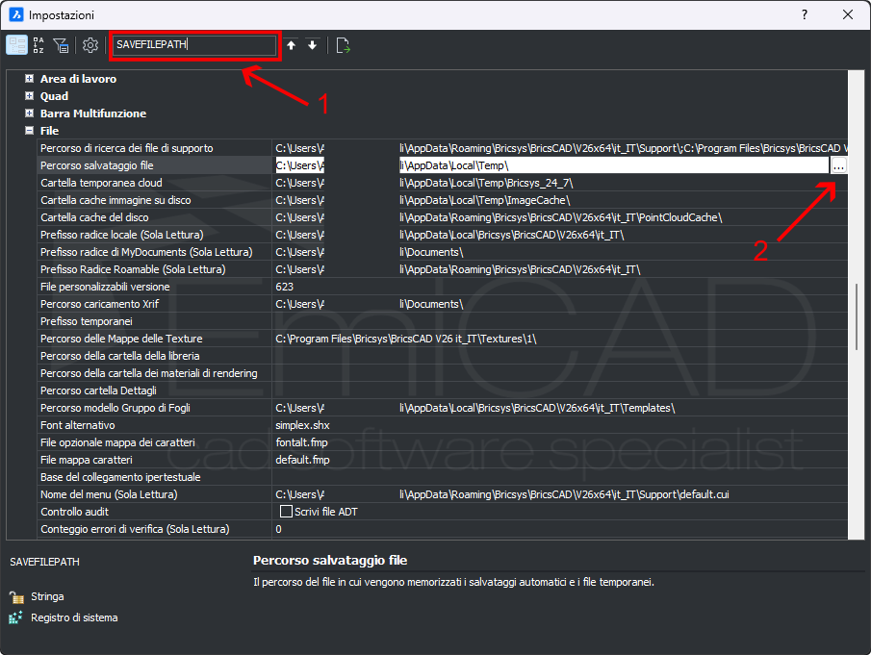Viewport: 871px width, 655px height.
Task: Jump to next search result with down arrow
Action: tap(312, 45)
